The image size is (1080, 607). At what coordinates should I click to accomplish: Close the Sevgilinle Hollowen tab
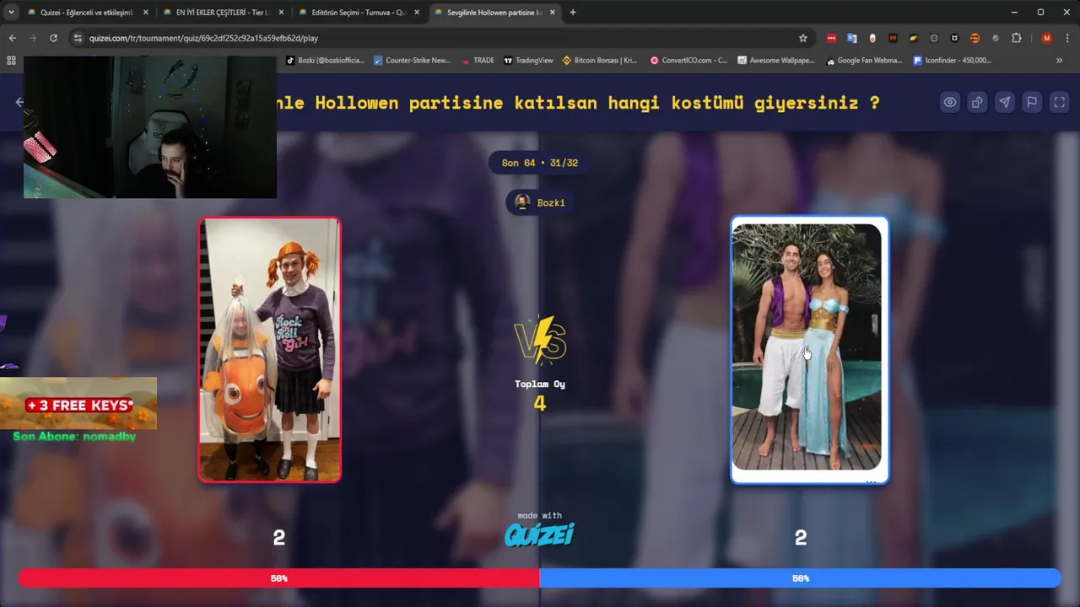click(x=553, y=13)
